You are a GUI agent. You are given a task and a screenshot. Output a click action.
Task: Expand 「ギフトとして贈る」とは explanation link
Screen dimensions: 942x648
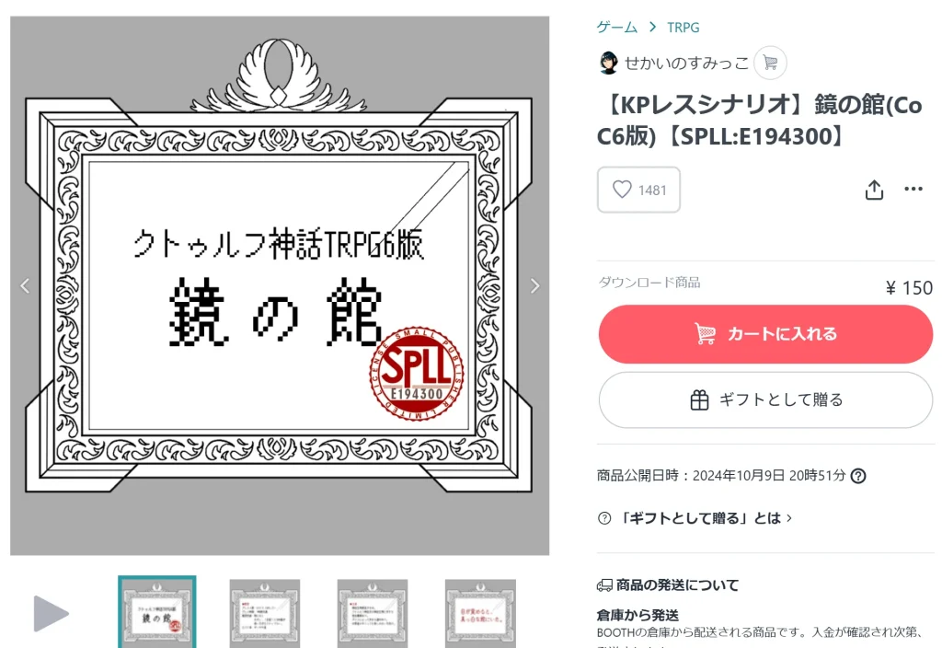pos(697,518)
